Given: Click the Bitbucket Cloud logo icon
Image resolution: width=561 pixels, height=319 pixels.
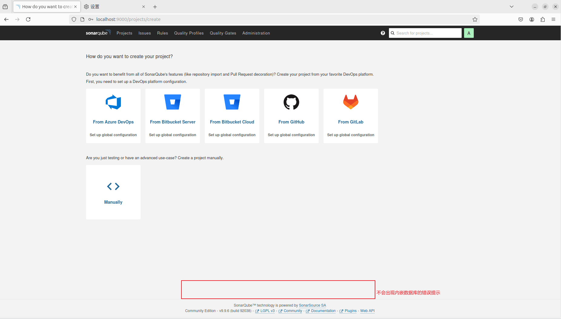Looking at the screenshot, I should [x=232, y=102].
